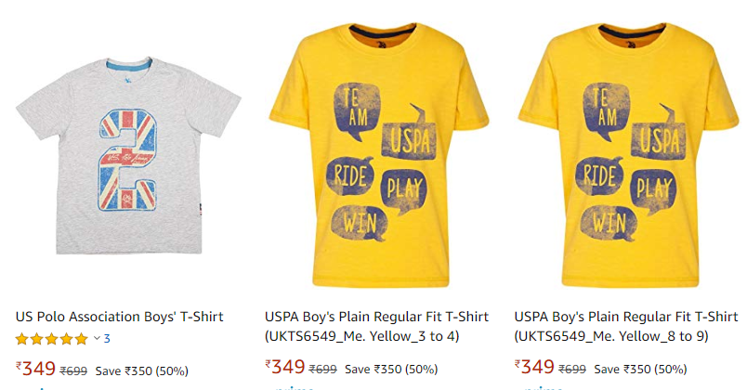Open the grey Union Jack T-shirt image

pyautogui.click(x=128, y=156)
